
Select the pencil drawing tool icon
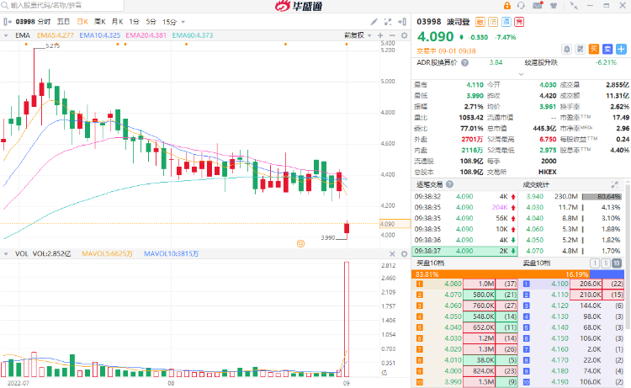pos(374,22)
